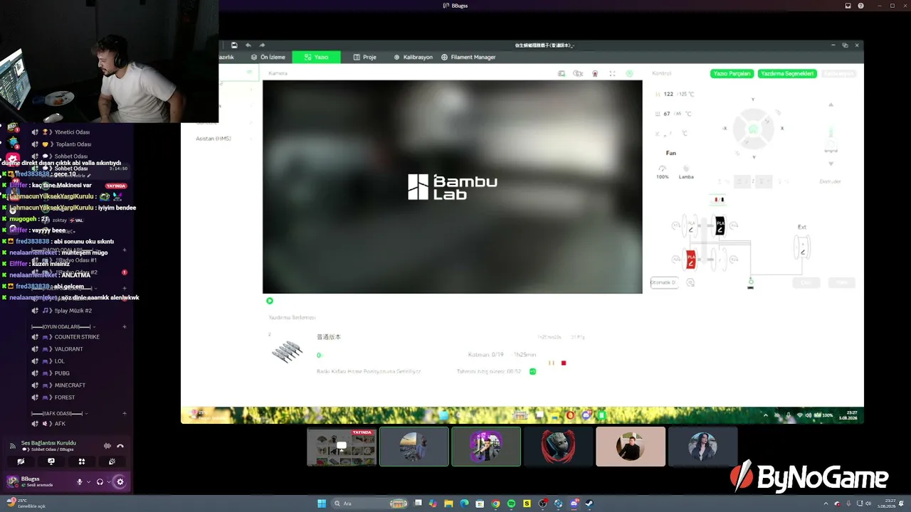Open the Windows Start menu
Screen dimensions: 911x512
(322, 503)
